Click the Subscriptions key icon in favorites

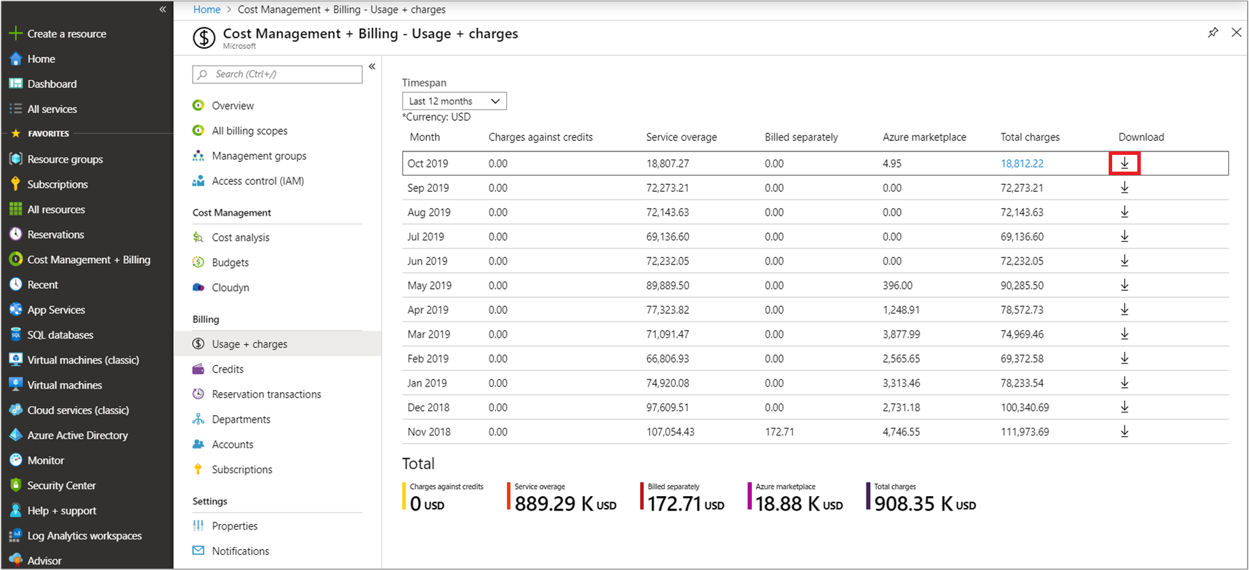point(15,184)
